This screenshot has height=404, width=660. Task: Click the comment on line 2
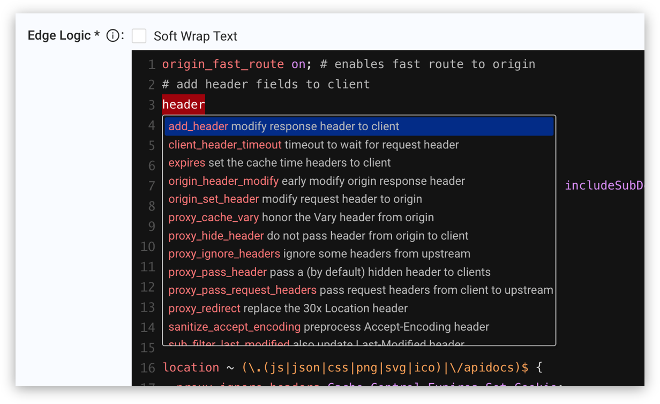pos(266,85)
